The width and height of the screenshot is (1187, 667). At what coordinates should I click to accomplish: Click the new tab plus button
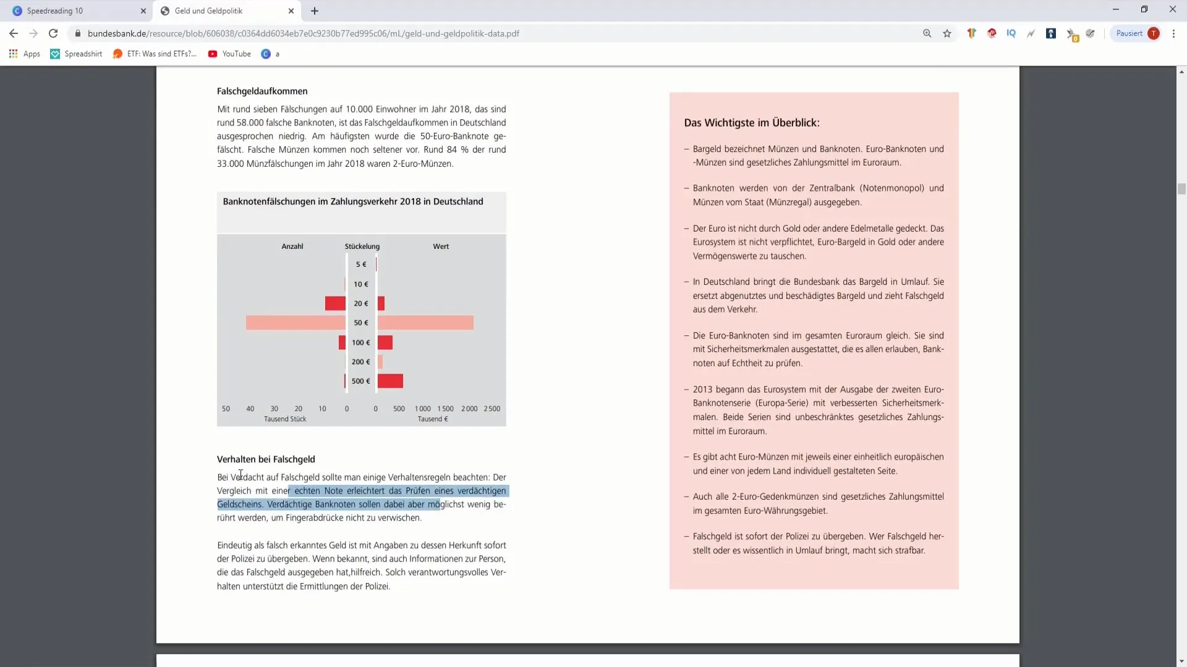(x=315, y=10)
